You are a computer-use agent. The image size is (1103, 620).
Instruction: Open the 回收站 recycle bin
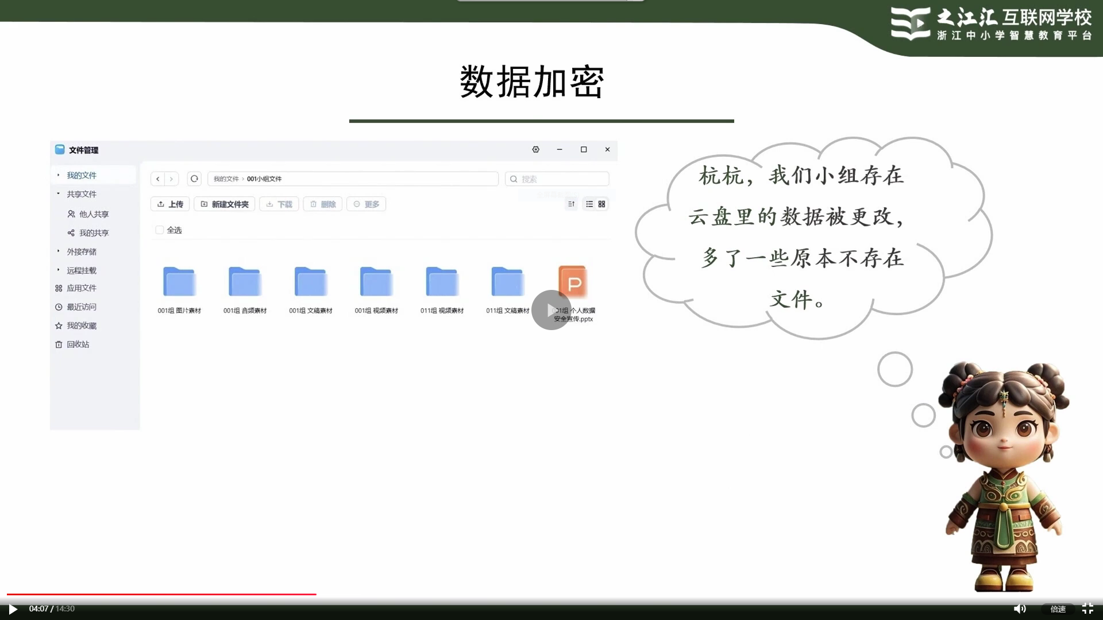tap(80, 344)
